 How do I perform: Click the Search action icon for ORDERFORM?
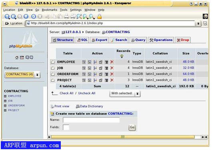tap(89, 74)
